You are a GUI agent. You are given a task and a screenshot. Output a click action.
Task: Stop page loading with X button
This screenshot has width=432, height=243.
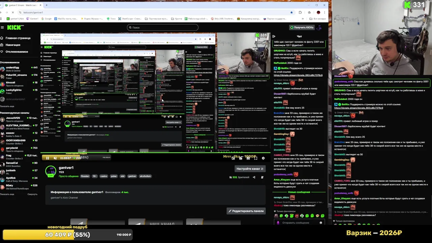click(12, 12)
